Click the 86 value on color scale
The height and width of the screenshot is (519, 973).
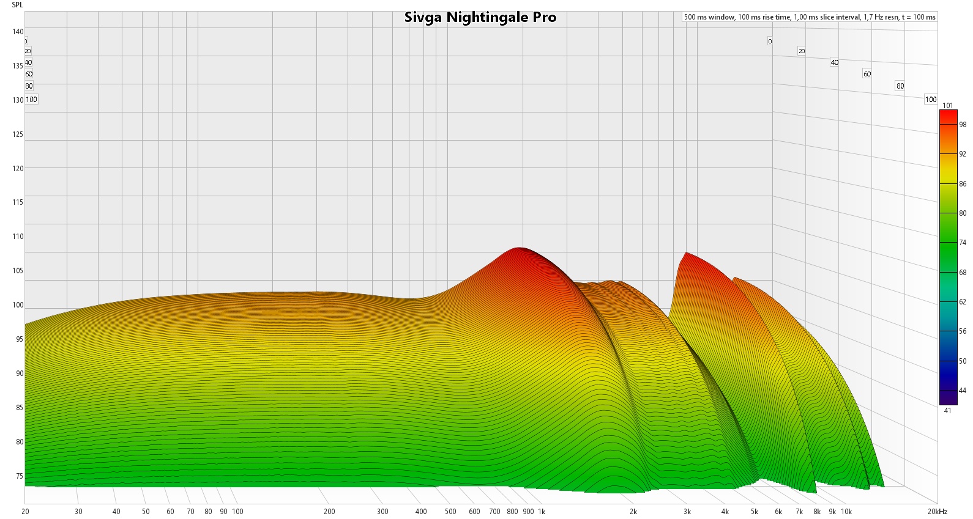tap(963, 184)
